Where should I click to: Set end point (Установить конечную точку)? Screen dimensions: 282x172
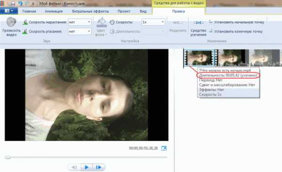click(x=236, y=31)
